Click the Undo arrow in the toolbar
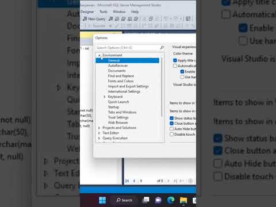276x207 pixels. point(166,18)
